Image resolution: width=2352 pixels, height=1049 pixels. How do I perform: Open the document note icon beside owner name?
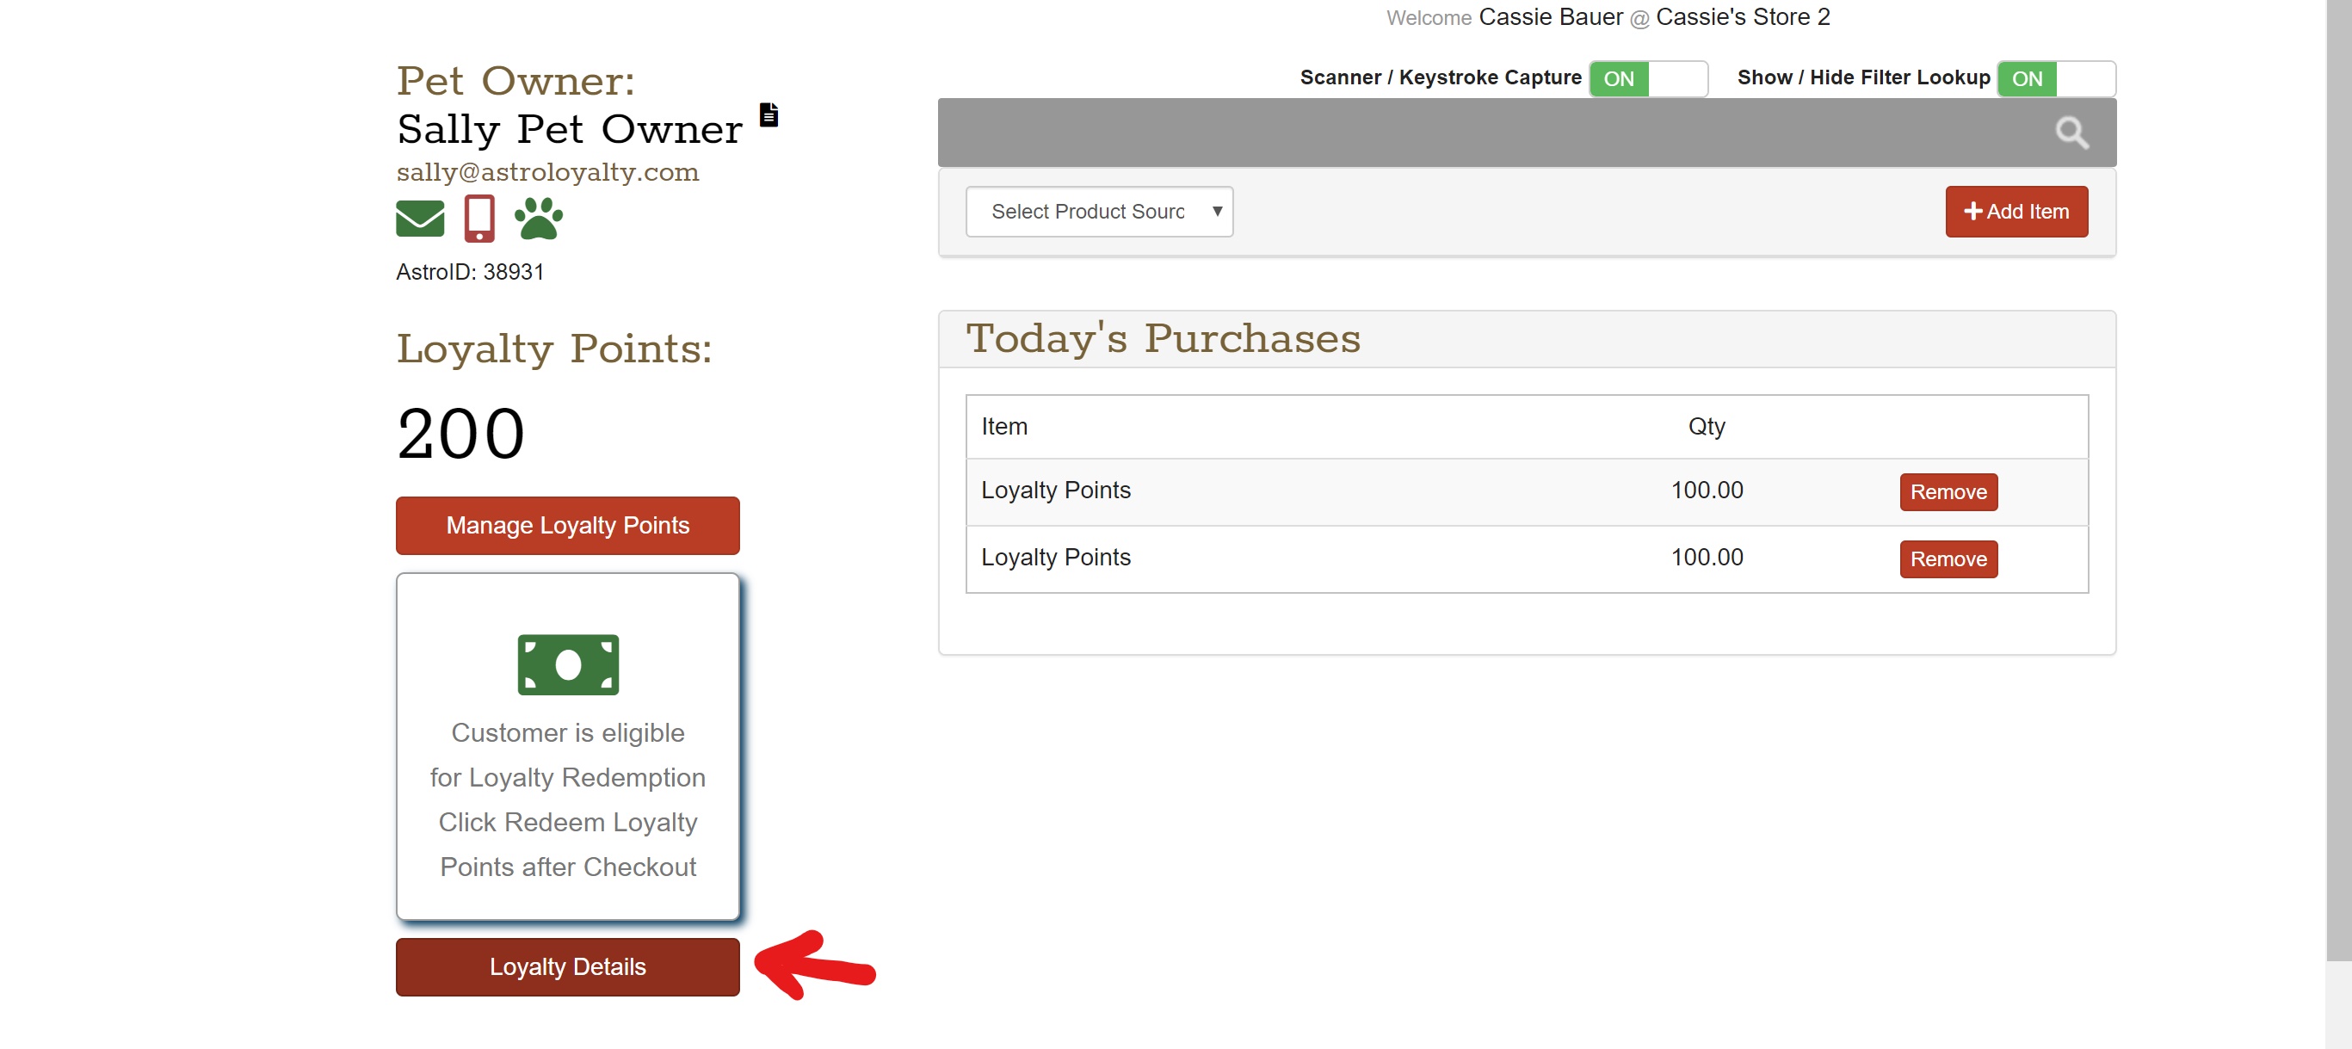pos(769,115)
